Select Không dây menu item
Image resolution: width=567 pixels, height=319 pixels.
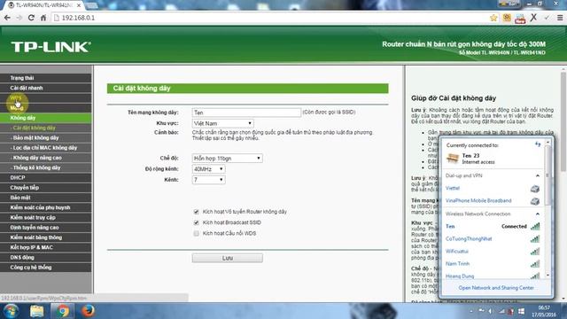coord(46,118)
